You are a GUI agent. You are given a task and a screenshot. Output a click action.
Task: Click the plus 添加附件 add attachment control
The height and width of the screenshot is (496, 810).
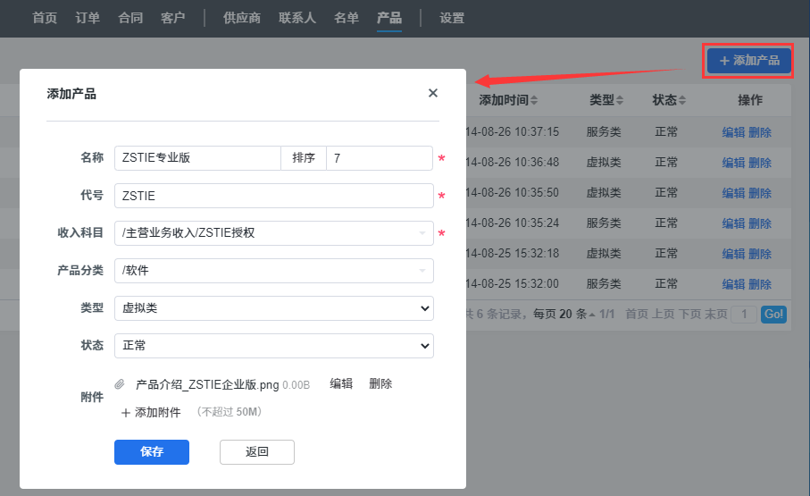point(151,412)
